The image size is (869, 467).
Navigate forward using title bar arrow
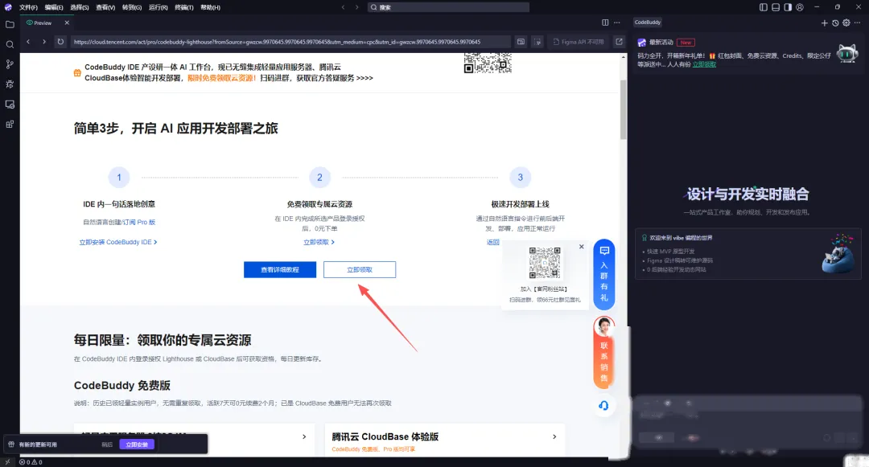coord(356,7)
